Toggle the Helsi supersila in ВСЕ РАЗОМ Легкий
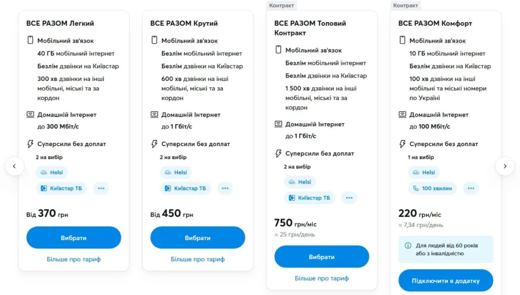The image size is (520, 295). (44, 172)
